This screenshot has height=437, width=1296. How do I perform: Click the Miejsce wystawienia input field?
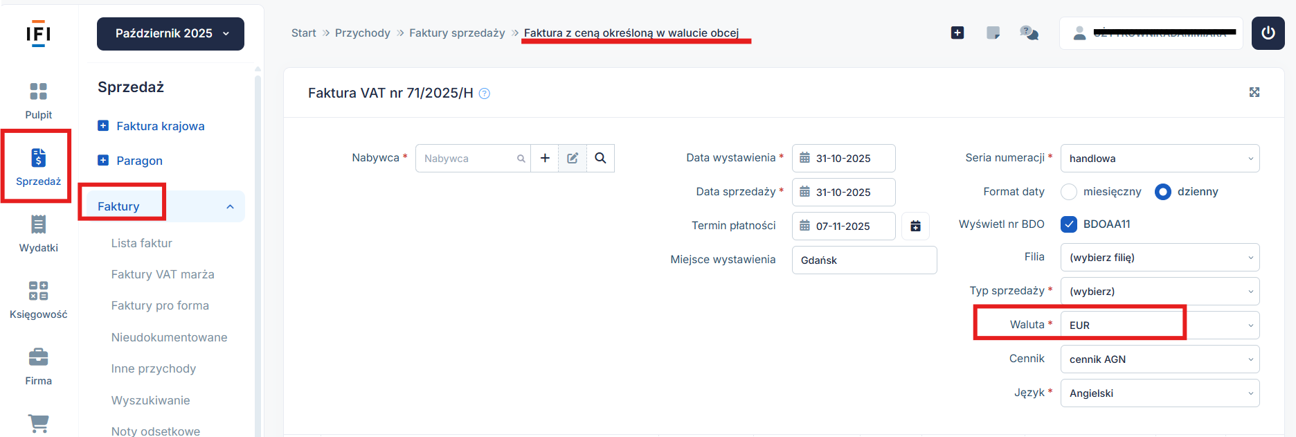pos(864,260)
